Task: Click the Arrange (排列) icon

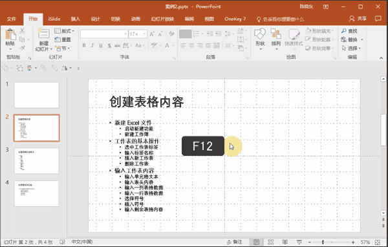Action: (275, 34)
